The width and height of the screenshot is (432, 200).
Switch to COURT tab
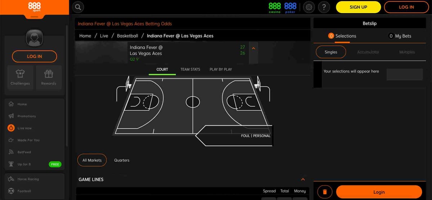pos(162,69)
